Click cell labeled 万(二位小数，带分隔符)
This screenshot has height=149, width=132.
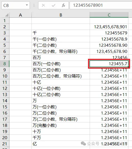coord(61,119)
